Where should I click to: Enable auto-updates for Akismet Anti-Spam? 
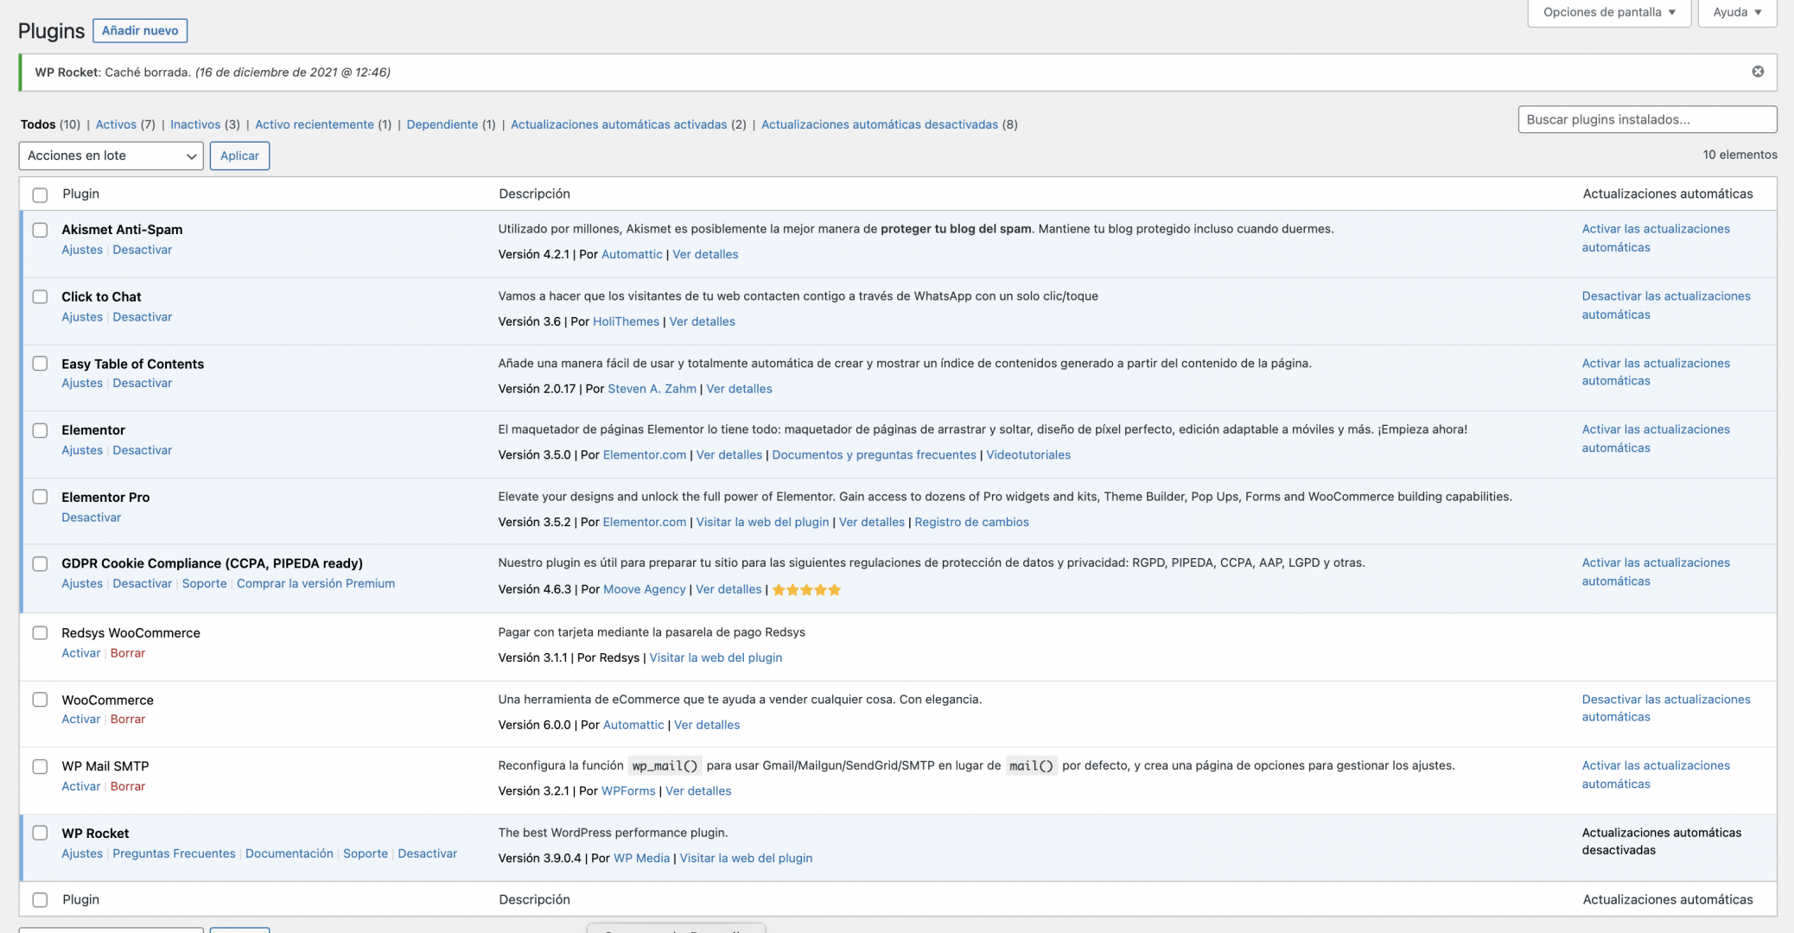click(1656, 238)
